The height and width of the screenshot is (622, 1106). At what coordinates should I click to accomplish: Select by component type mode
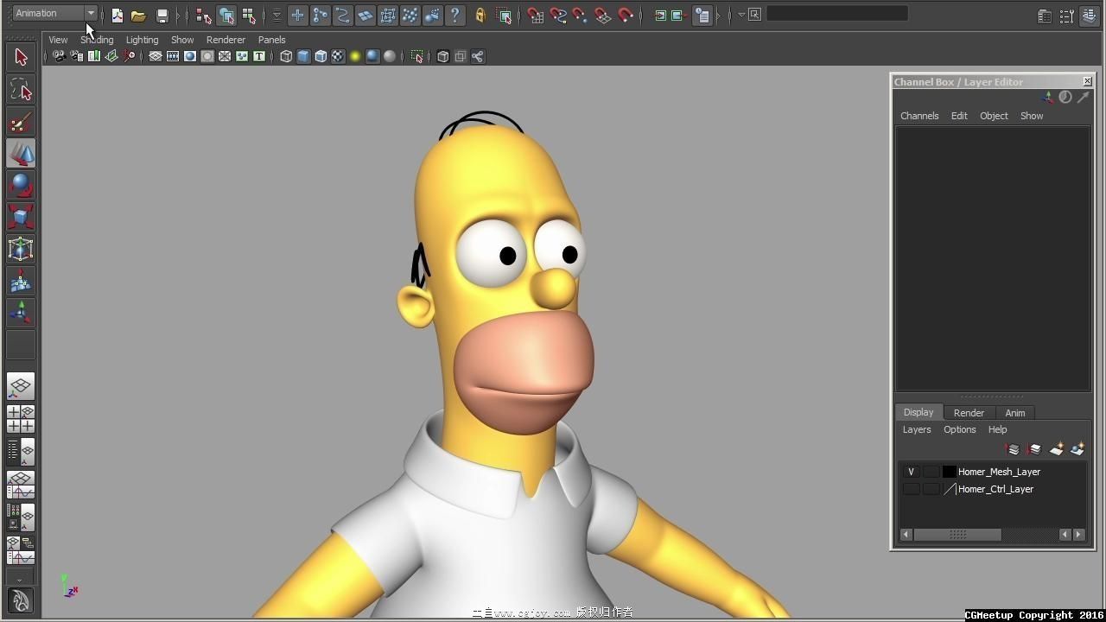249,16
